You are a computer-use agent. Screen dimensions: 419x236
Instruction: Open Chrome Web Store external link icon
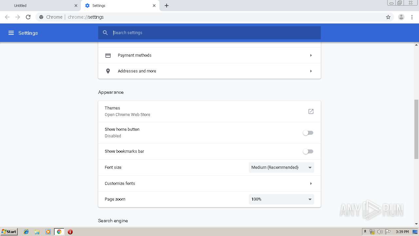point(311,111)
